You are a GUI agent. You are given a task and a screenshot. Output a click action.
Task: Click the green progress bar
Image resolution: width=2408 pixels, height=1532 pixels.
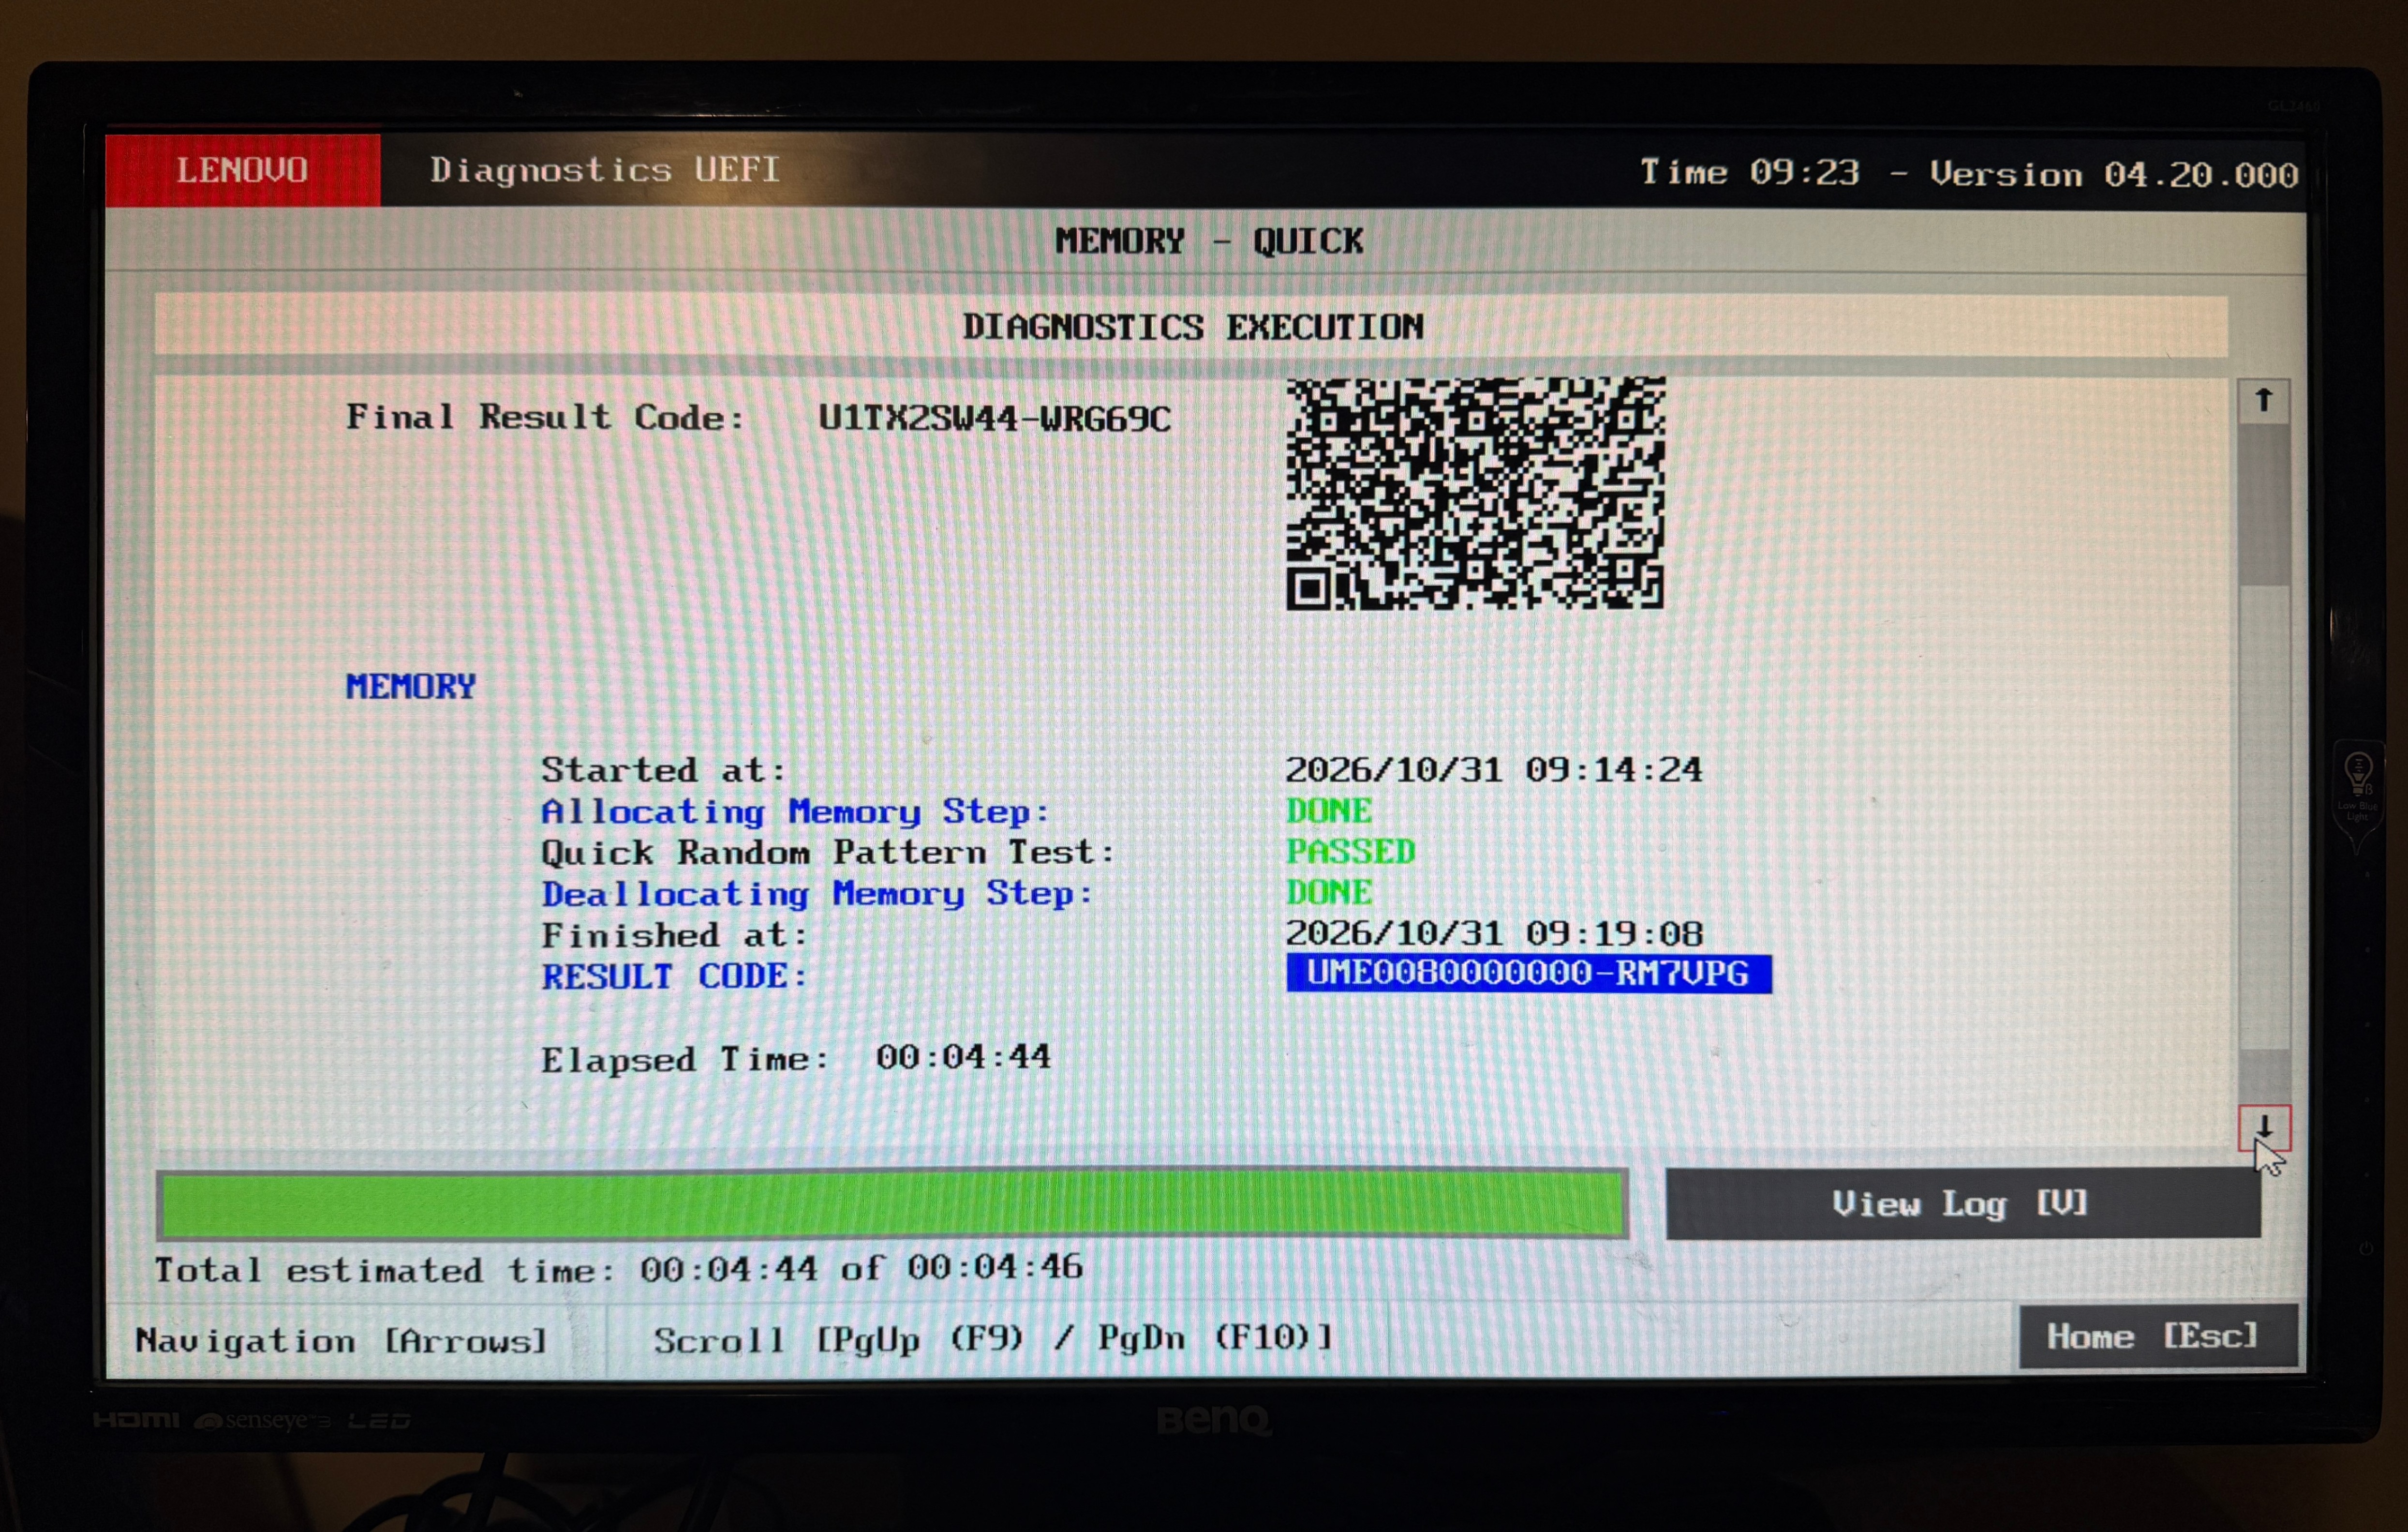pyautogui.click(x=892, y=1205)
